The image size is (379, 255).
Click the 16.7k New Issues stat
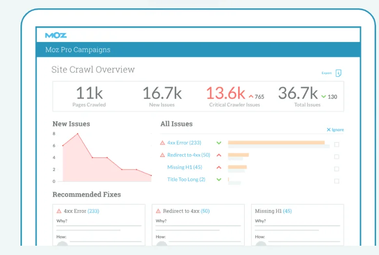[x=162, y=96]
